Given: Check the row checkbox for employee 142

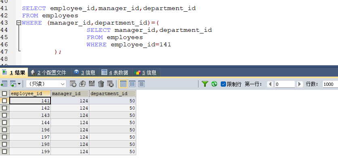Looking at the screenshot, I should pyautogui.click(x=4, y=108).
